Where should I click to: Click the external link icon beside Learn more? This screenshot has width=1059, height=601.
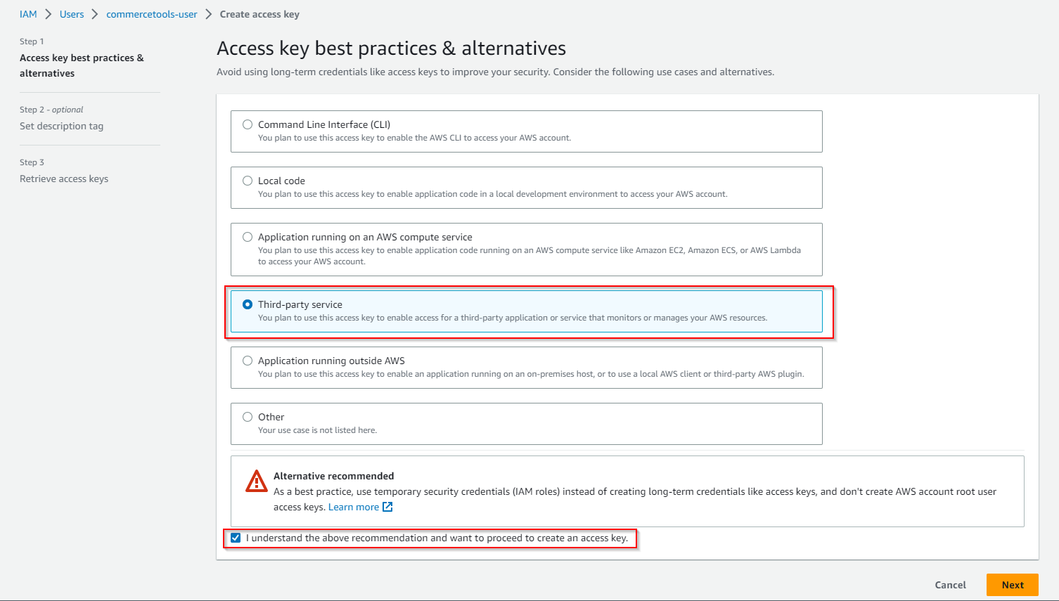(x=387, y=507)
